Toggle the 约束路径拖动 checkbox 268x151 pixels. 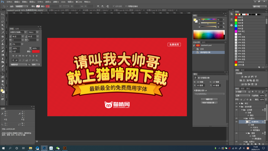click(x=126, y=6)
